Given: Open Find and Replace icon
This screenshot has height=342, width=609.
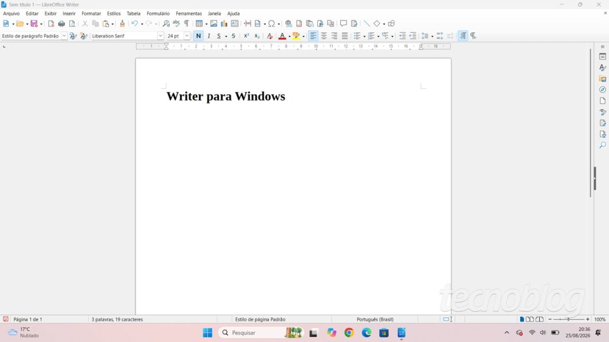Looking at the screenshot, I should tap(166, 24).
